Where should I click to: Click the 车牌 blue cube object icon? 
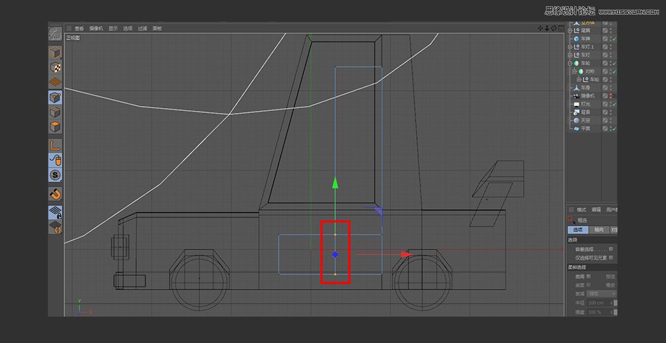click(x=577, y=39)
